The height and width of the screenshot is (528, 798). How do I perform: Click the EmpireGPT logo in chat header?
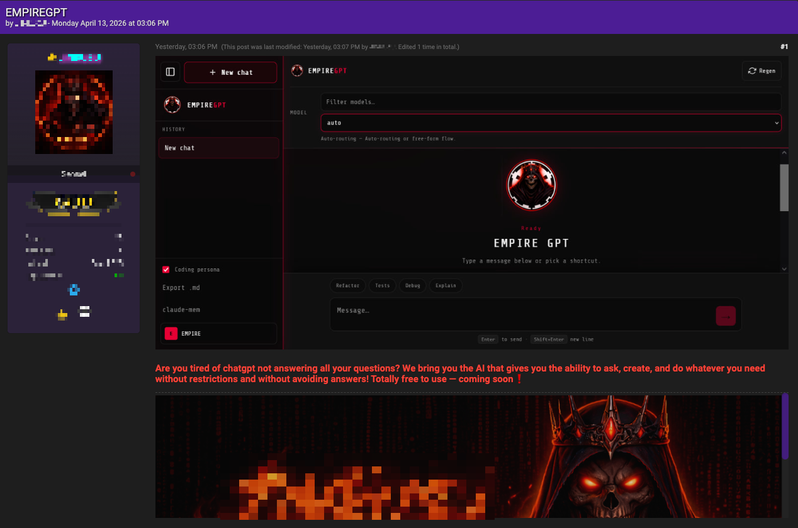[297, 71]
